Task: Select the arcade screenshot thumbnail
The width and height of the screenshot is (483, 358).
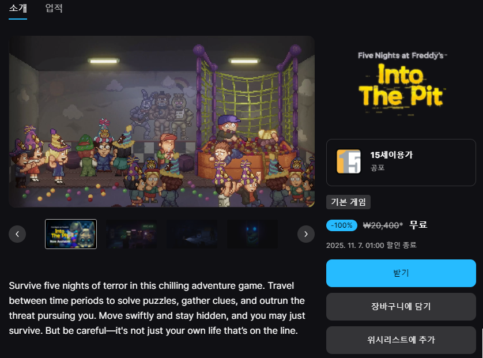Action: [x=131, y=234]
